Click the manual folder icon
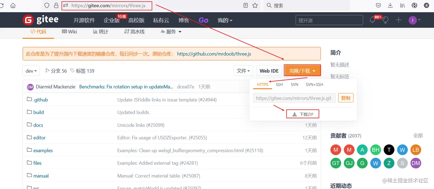 click(29, 175)
